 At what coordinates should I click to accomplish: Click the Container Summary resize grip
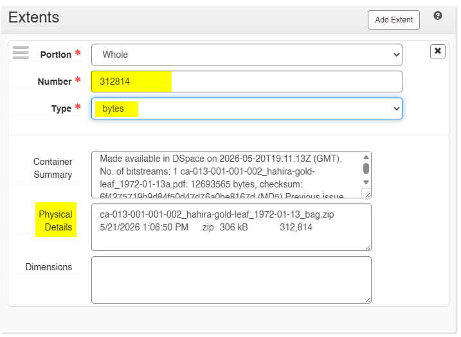coord(368,194)
